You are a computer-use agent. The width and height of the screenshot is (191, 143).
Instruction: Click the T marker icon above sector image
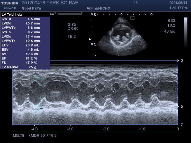click(x=132, y=18)
